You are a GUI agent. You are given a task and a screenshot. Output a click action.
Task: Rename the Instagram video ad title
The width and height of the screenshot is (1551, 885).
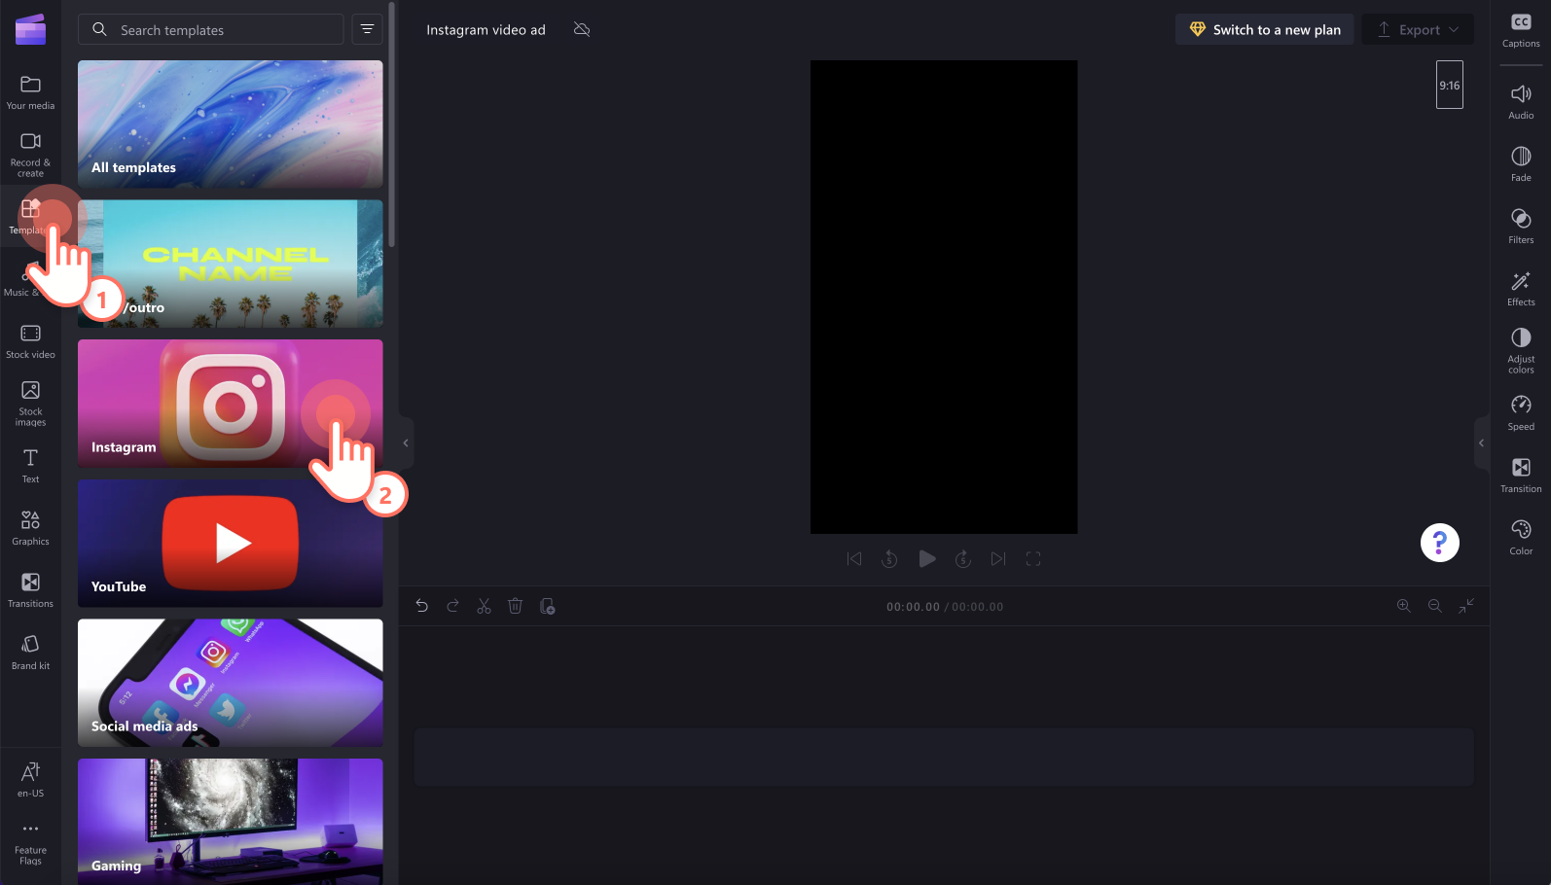click(486, 29)
